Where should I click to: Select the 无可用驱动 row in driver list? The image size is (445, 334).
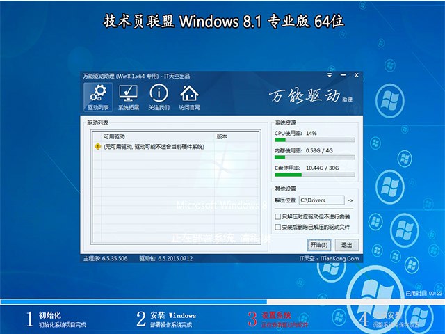point(176,147)
